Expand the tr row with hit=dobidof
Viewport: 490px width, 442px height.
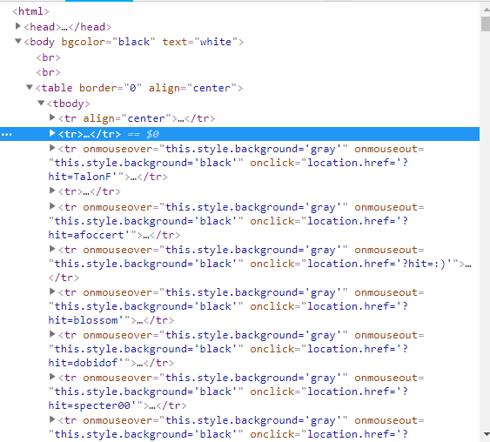click(52, 334)
